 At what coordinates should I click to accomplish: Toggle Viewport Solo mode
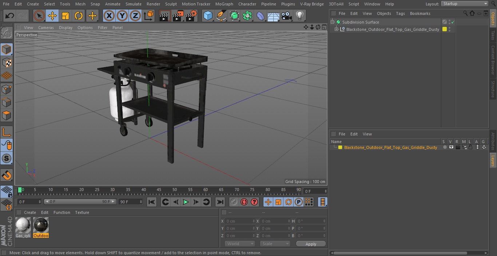[x=7, y=158]
